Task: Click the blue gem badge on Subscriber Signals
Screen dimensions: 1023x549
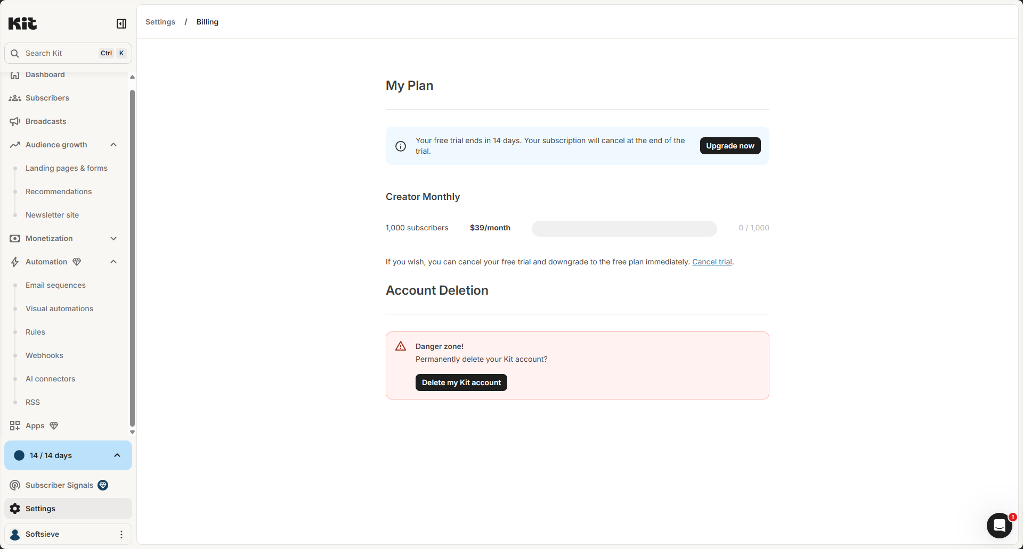Action: pyautogui.click(x=103, y=485)
